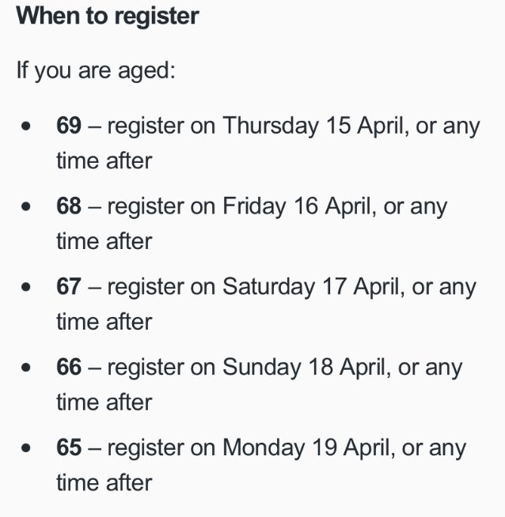Click the bullet point beside age 69
Image resolution: width=505 pixels, height=517 pixels.
coord(26,126)
